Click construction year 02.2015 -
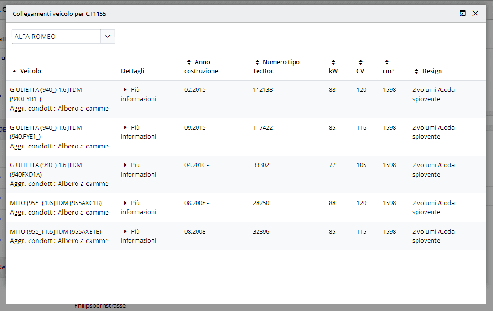493x311 pixels. tap(197, 90)
